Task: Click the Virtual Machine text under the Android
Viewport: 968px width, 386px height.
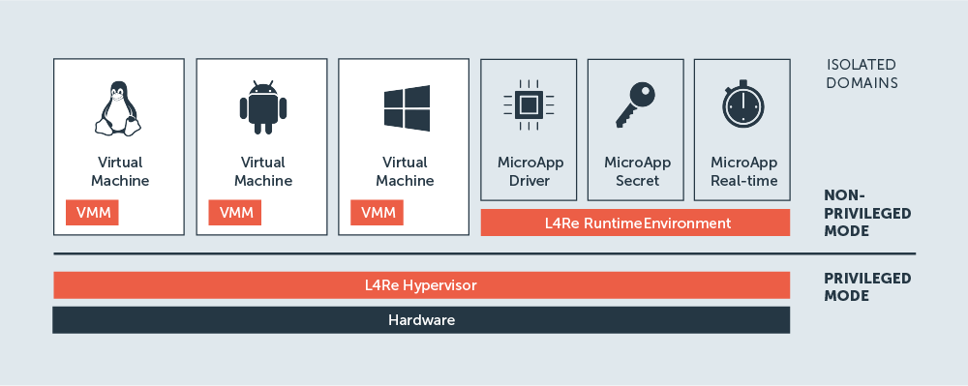Action: tap(263, 171)
